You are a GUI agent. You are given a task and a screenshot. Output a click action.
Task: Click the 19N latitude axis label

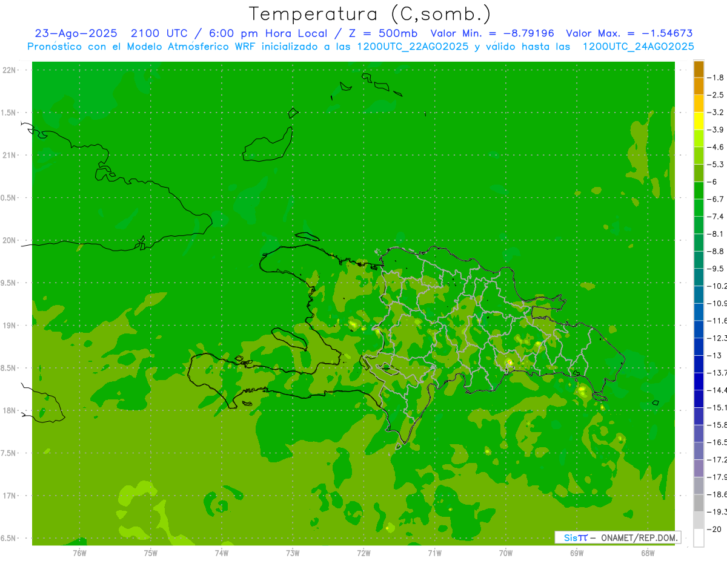10,325
